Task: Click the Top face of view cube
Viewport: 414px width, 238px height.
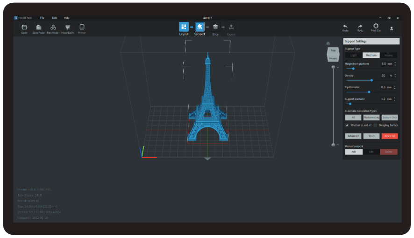Action: (333, 50)
